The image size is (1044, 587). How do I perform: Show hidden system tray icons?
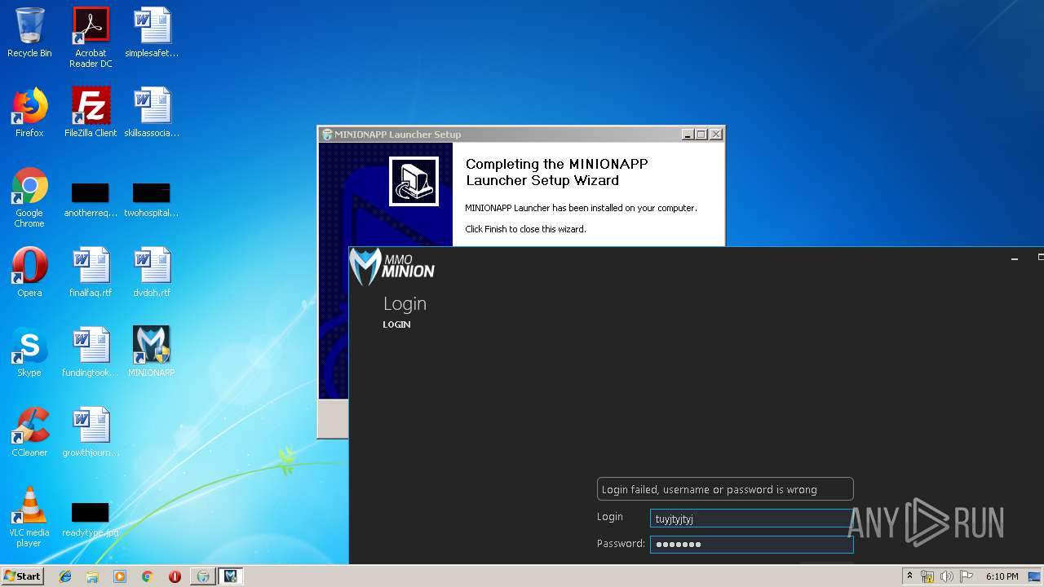click(x=910, y=576)
